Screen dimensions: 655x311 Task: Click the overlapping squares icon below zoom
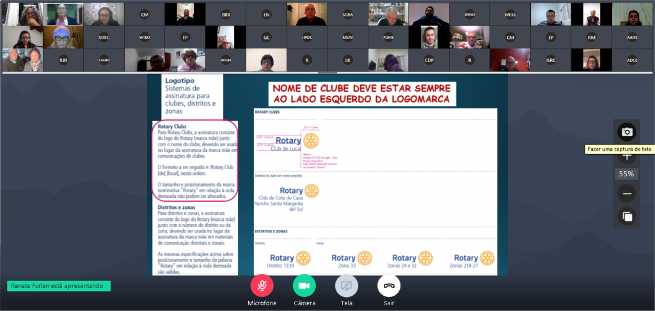pyautogui.click(x=627, y=216)
